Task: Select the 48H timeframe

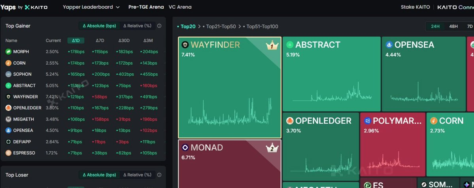Action: coord(453,26)
